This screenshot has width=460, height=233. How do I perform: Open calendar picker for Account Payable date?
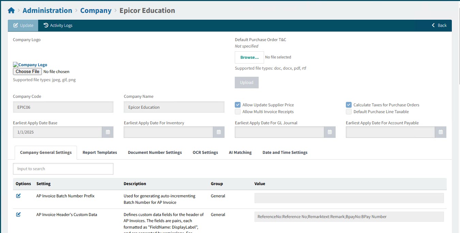point(441,132)
